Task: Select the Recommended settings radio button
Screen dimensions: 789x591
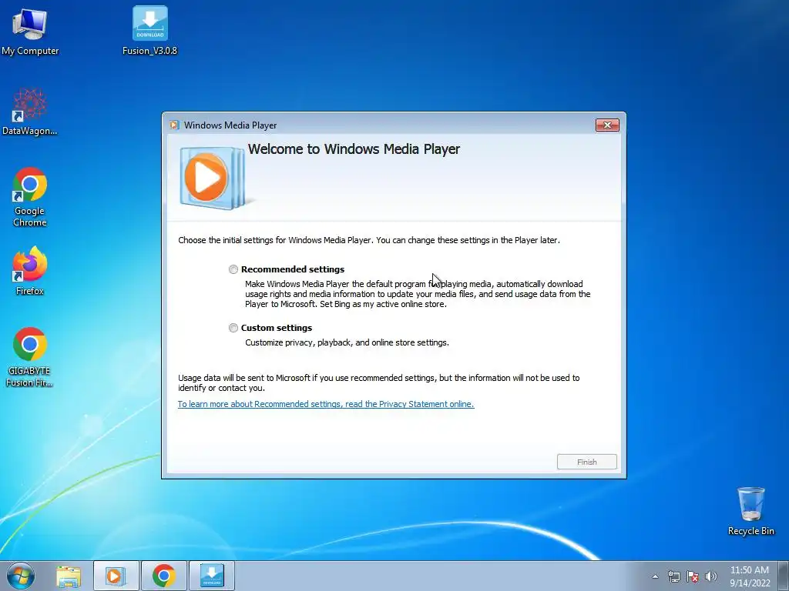Action: [233, 269]
